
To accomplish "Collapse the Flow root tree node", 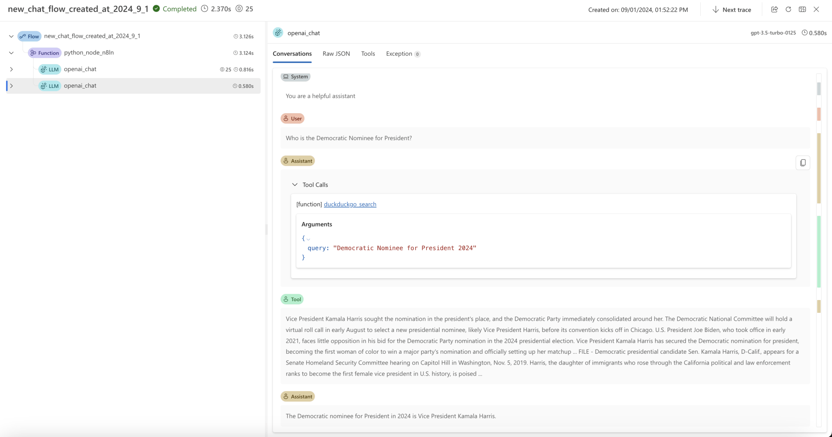I will (x=11, y=36).
